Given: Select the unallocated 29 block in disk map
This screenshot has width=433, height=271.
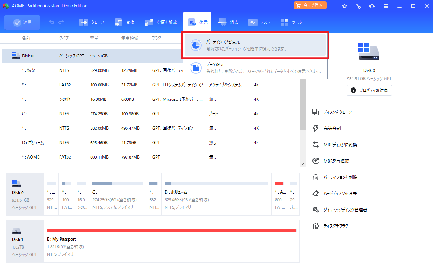Looking at the screenshot, I should [x=293, y=194].
